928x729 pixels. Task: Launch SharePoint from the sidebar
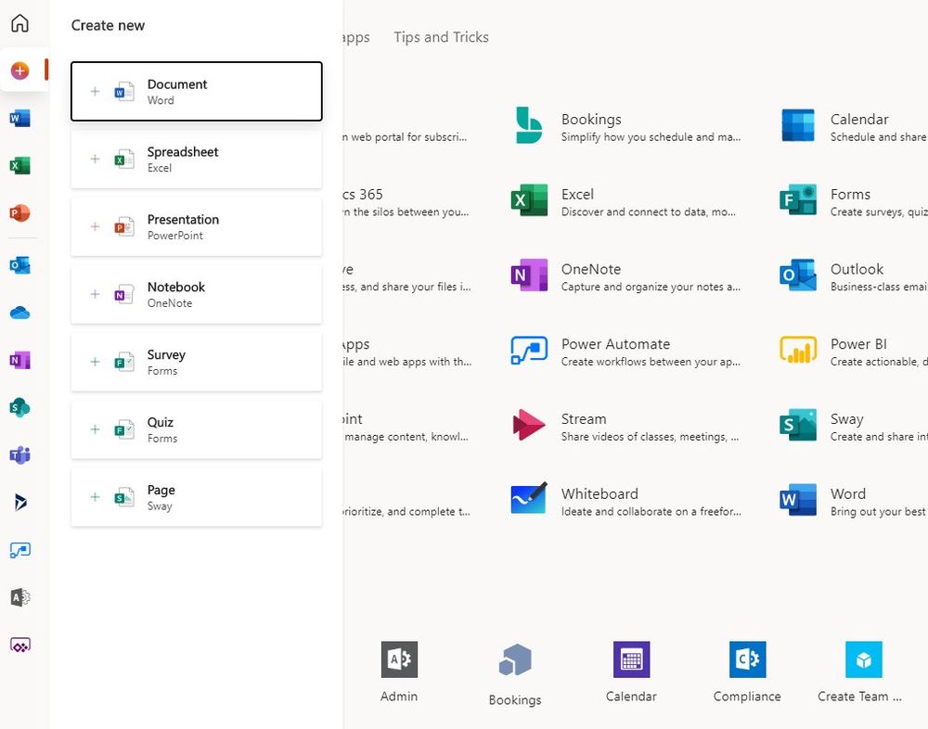click(x=19, y=407)
